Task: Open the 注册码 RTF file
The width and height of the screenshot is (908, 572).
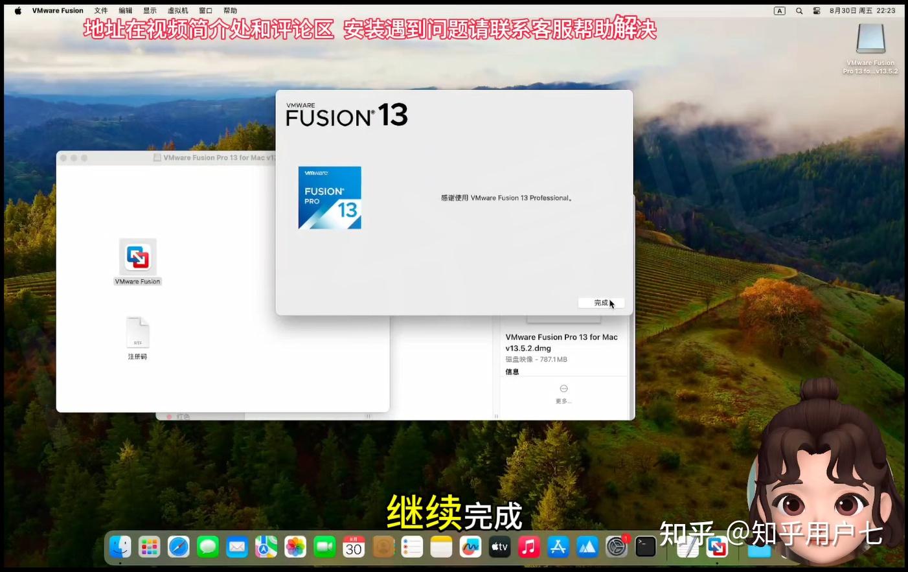Action: point(137,332)
